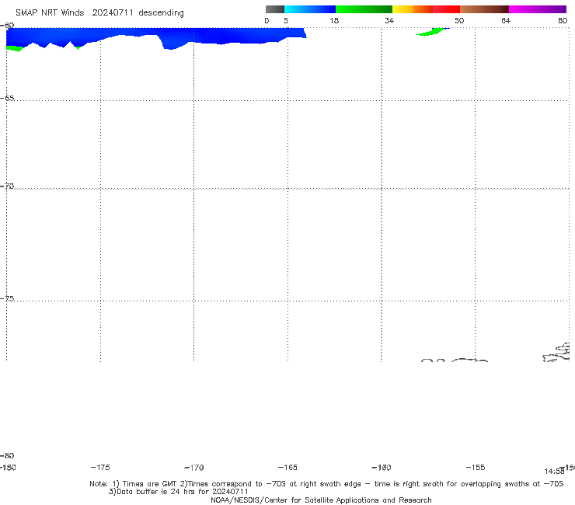Click the cyan-blue segment of the color bar
The image size is (575, 505).
pyautogui.click(x=310, y=9)
